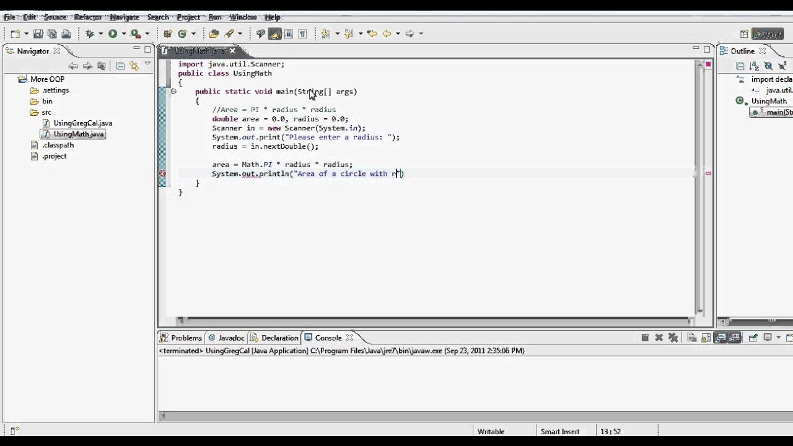793x446 pixels.
Task: Toggle Mark Occurrences in the toolbar
Action: pyautogui.click(x=274, y=34)
